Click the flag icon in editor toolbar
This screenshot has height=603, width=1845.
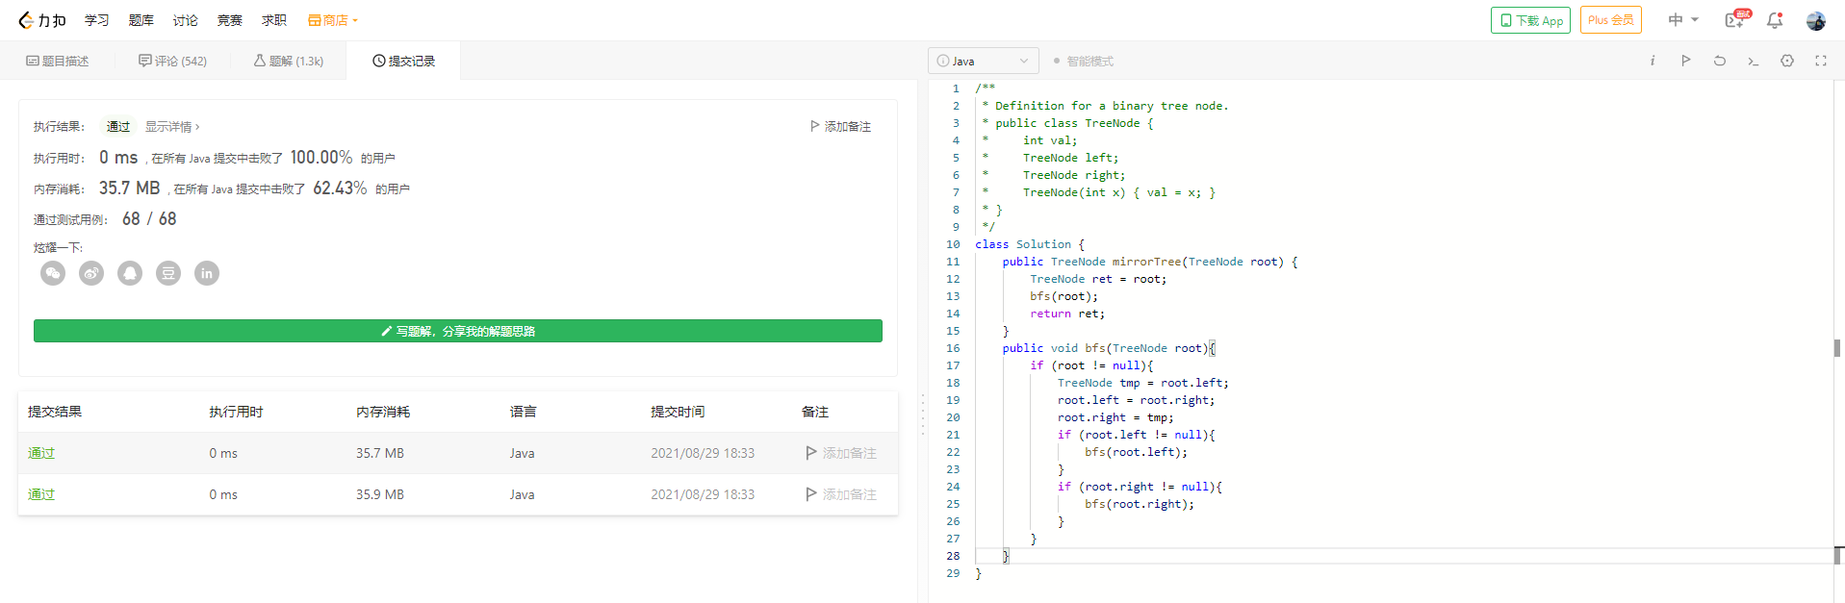pos(1686,61)
